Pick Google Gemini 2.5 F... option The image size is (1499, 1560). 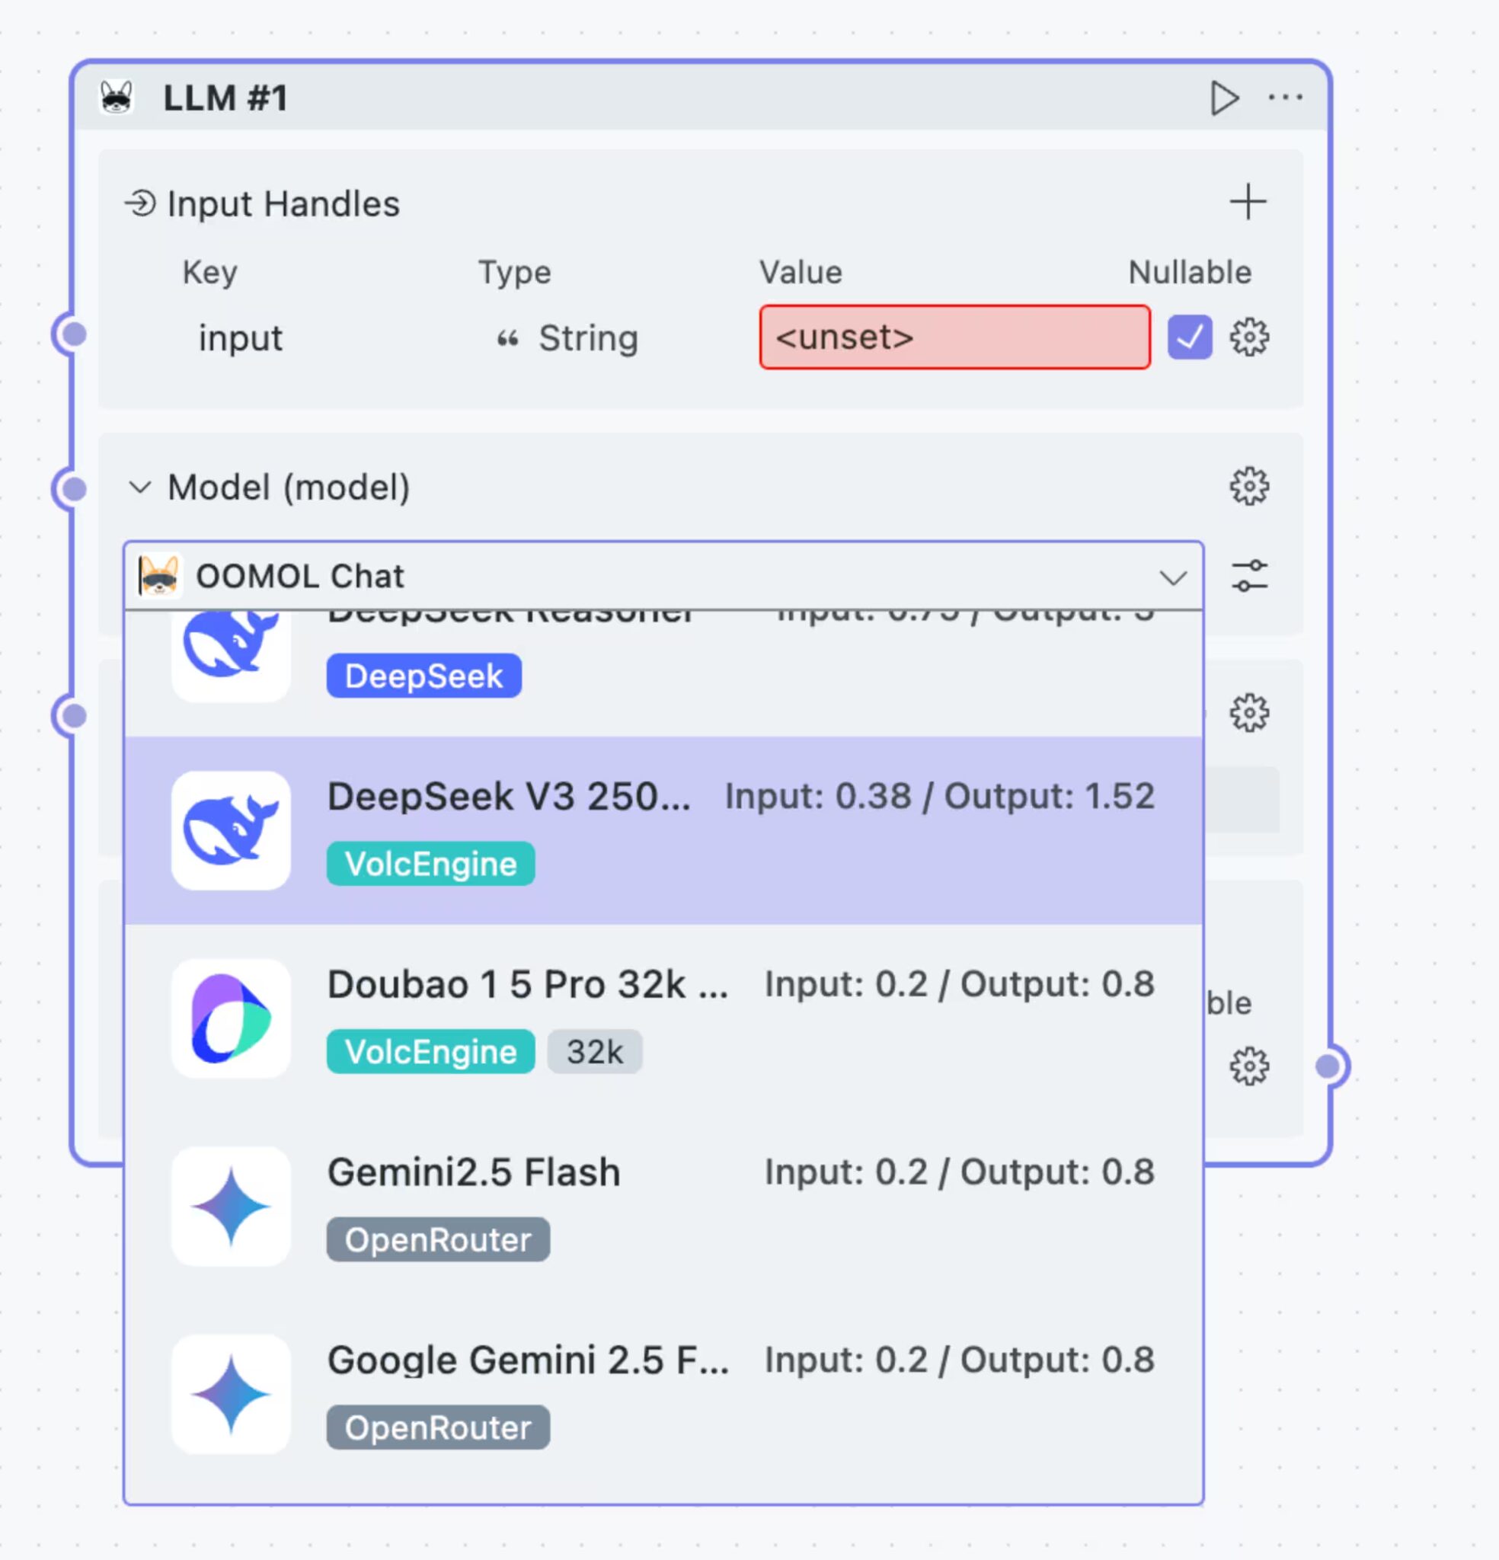tap(663, 1394)
